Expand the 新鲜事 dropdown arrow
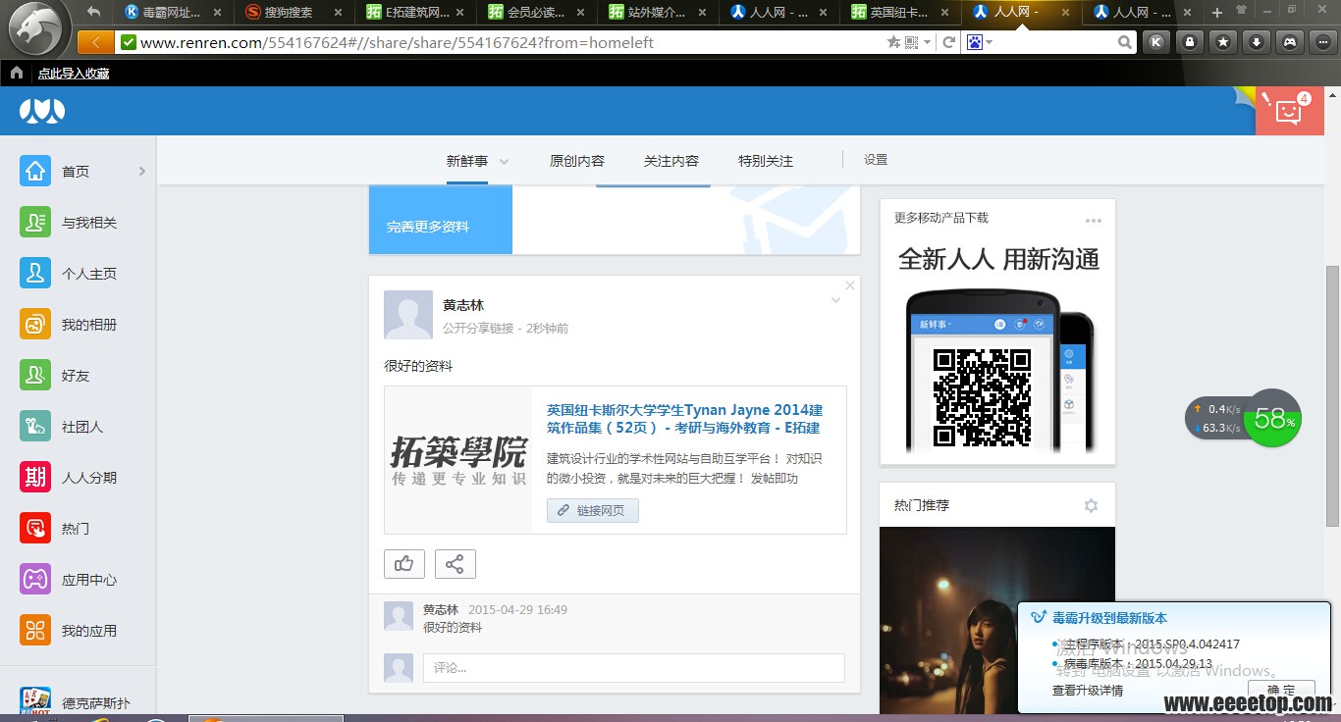The width and height of the screenshot is (1341, 722). pyautogui.click(x=504, y=162)
